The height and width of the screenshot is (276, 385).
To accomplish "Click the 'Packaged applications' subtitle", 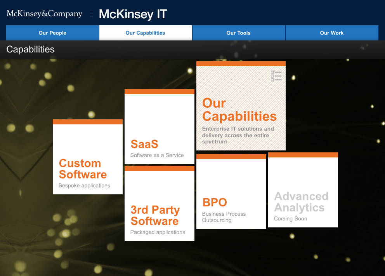I will (158, 232).
